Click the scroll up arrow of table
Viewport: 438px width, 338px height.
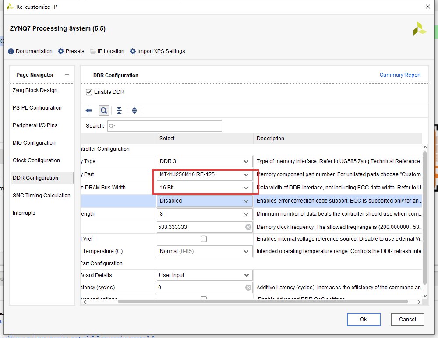click(425, 147)
